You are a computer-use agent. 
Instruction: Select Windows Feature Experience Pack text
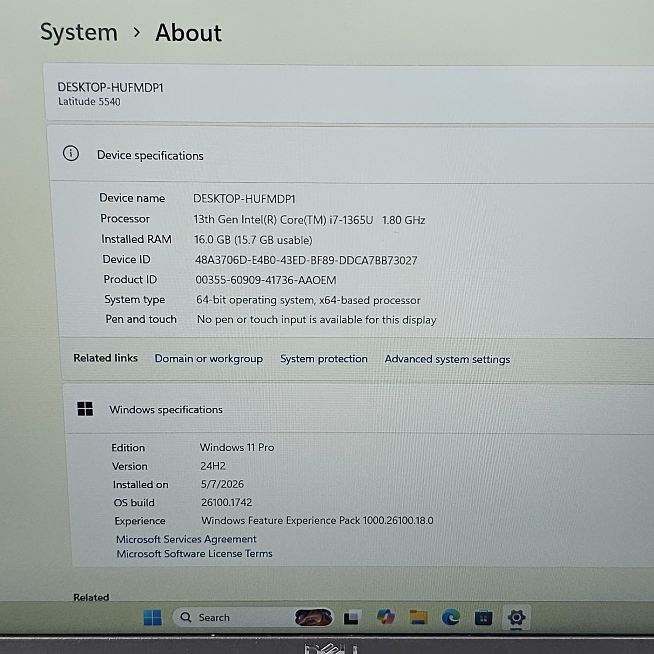(x=317, y=521)
